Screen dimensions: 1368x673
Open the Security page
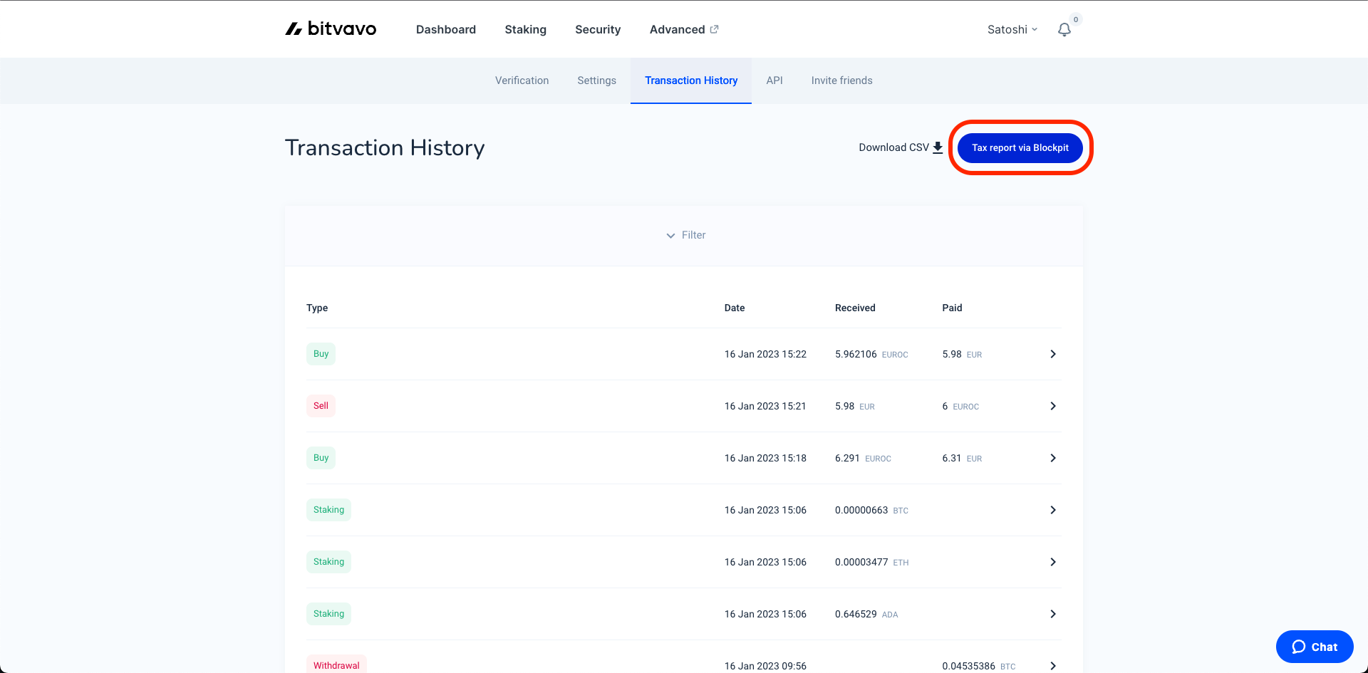point(598,29)
